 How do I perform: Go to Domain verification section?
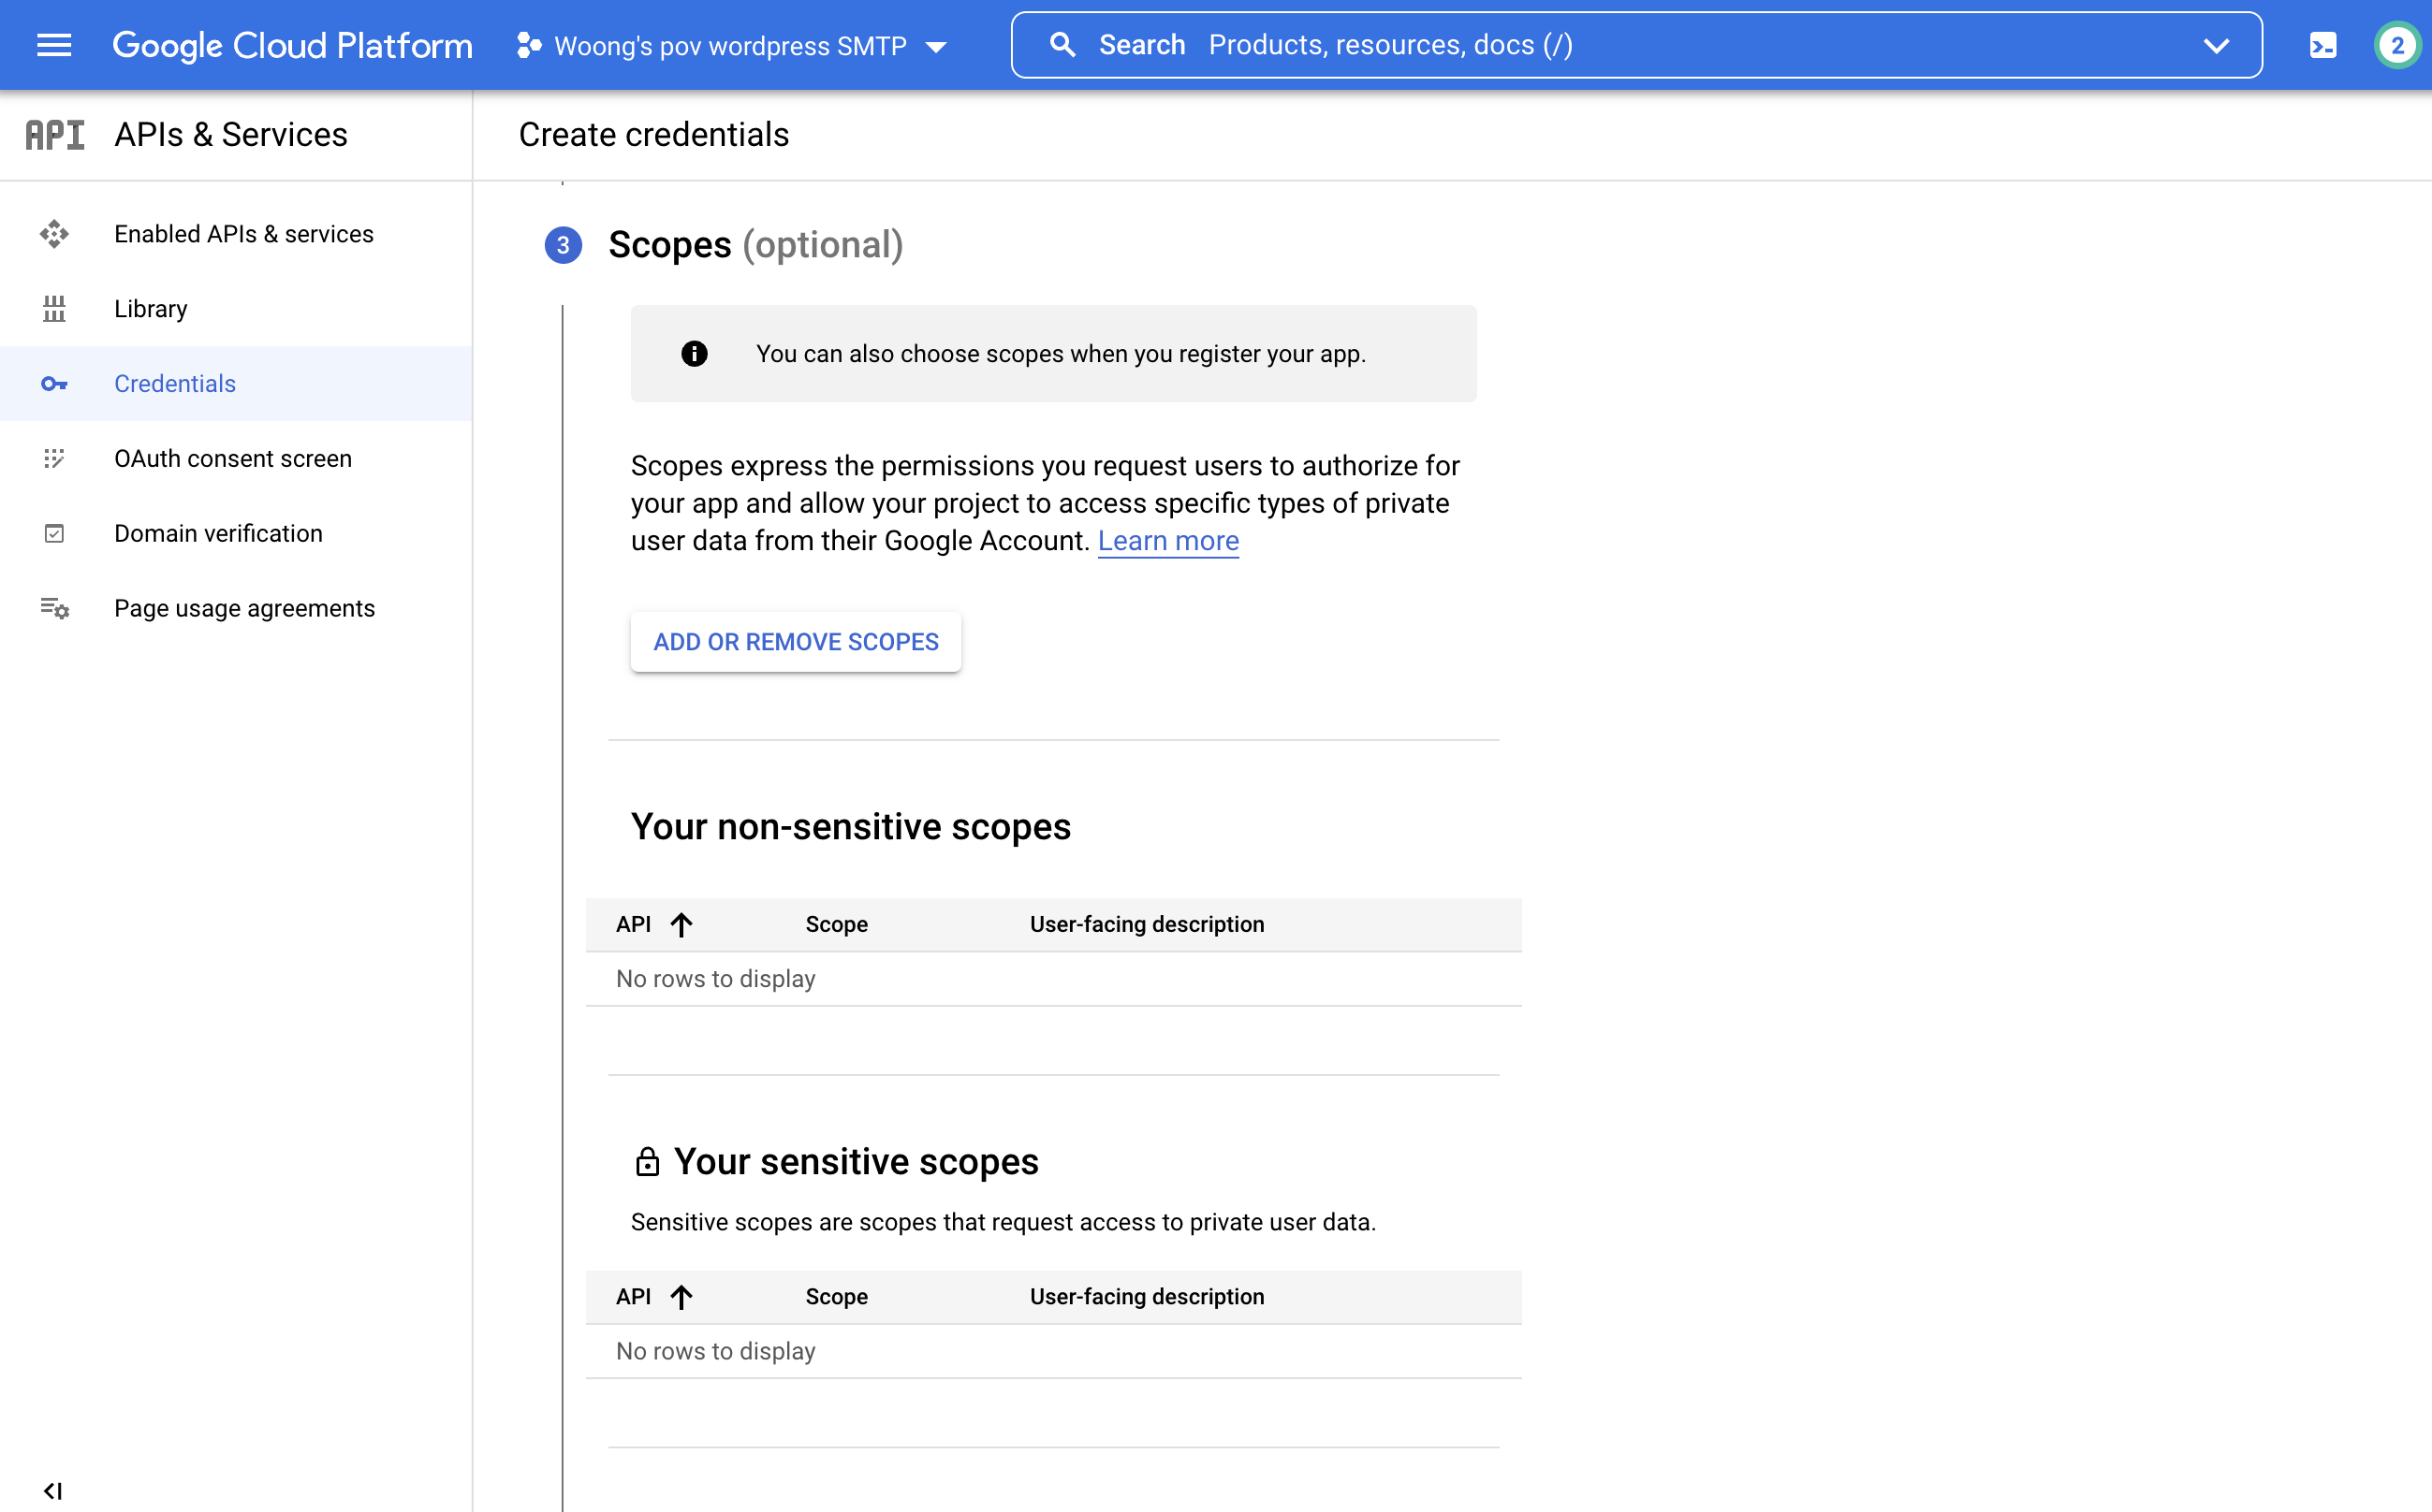pyautogui.click(x=218, y=534)
